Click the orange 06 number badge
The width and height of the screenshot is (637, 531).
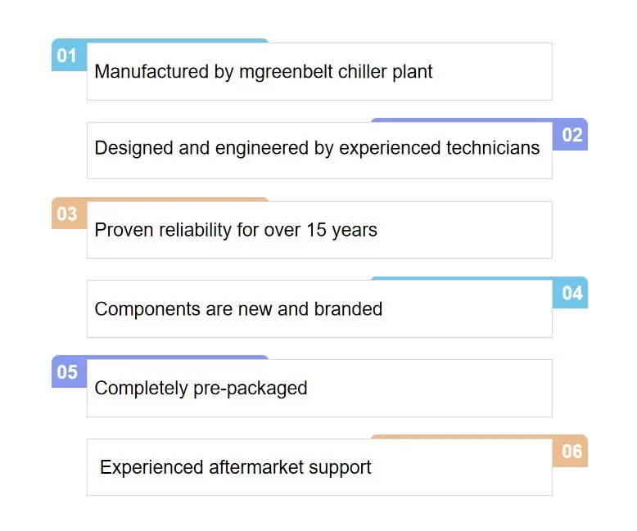pos(570,451)
